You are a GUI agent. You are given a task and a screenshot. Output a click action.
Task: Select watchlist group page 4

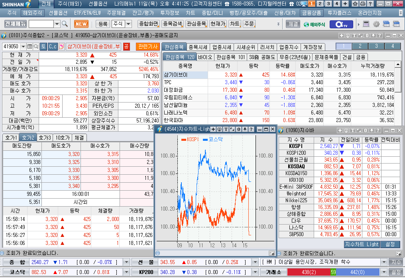pos(393,46)
